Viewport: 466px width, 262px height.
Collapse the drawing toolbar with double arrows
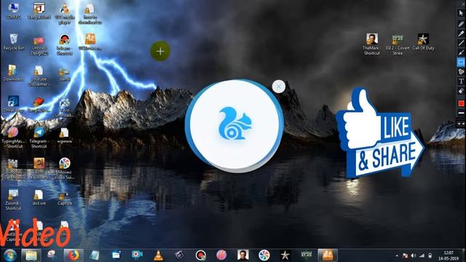click(x=461, y=123)
